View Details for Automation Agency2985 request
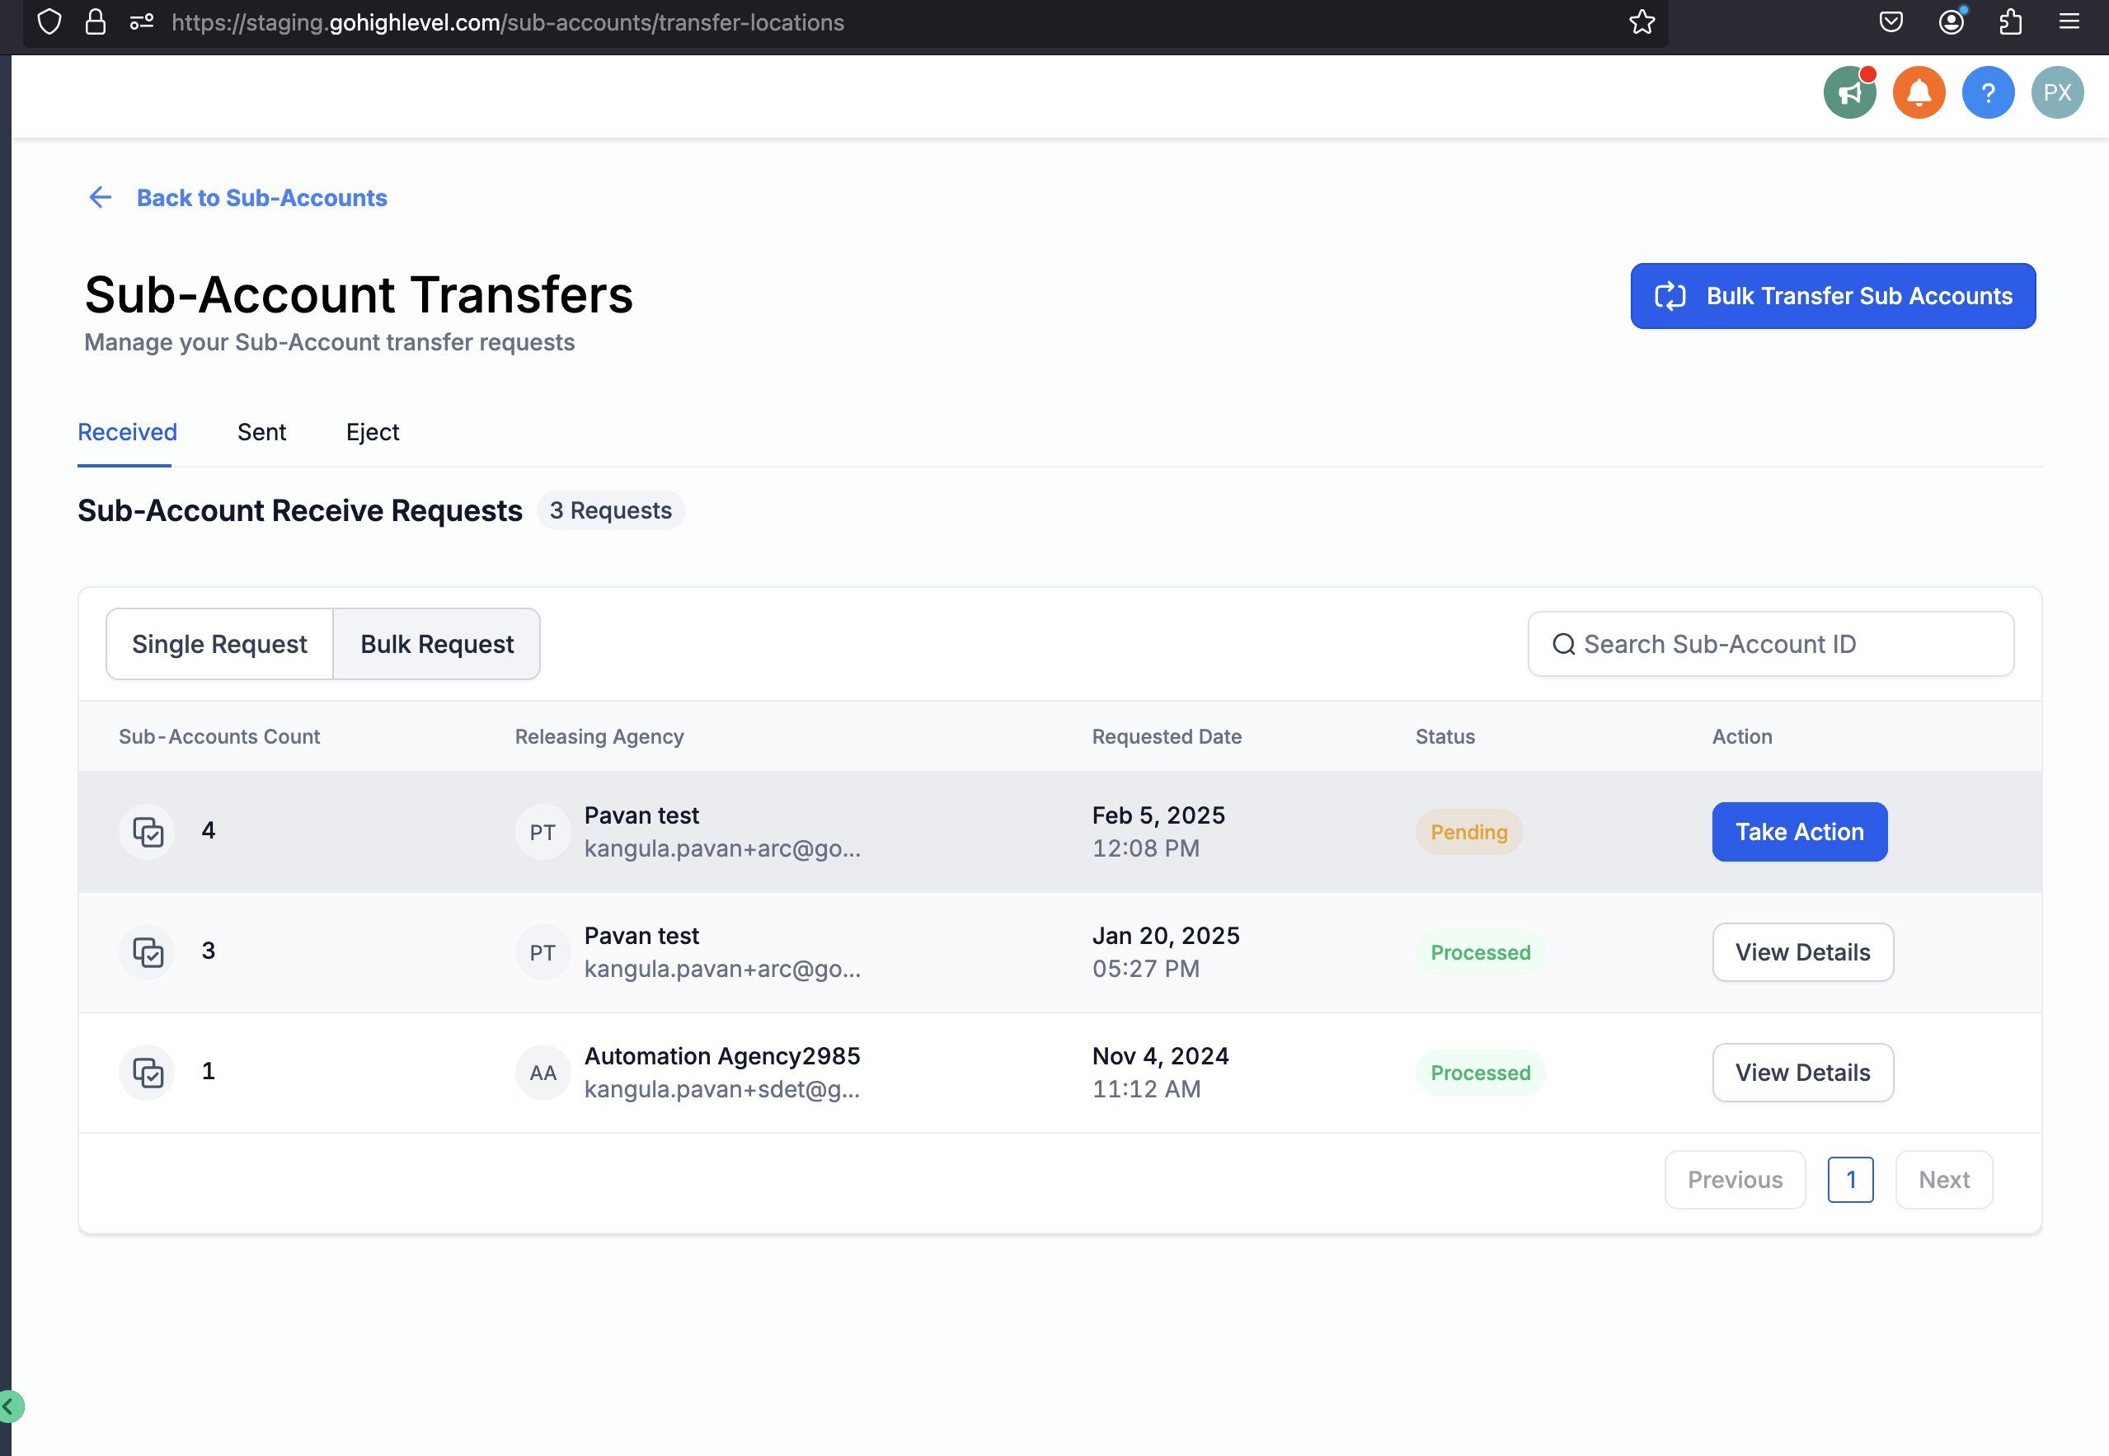The width and height of the screenshot is (2109, 1456). [1801, 1072]
